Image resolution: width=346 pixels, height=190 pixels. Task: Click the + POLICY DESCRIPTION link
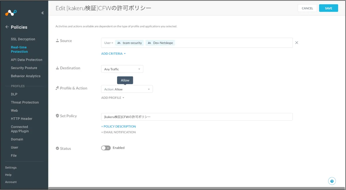coord(119,126)
